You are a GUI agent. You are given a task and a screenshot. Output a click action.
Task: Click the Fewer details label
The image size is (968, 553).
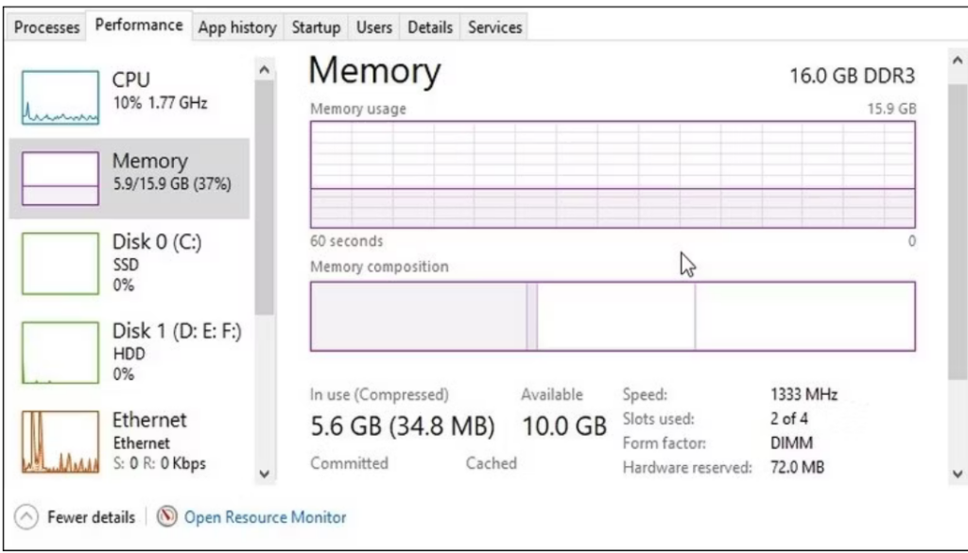coord(91,517)
